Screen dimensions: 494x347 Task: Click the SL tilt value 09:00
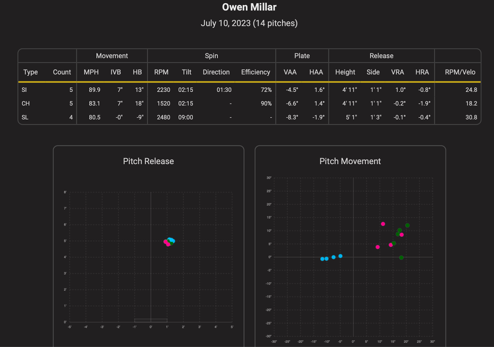click(x=186, y=117)
